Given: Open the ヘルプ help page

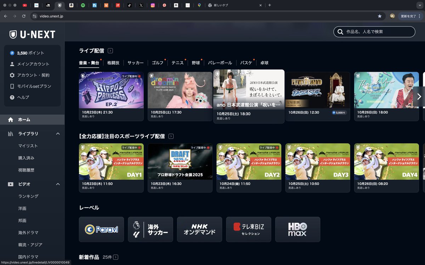Looking at the screenshot, I should (19, 97).
